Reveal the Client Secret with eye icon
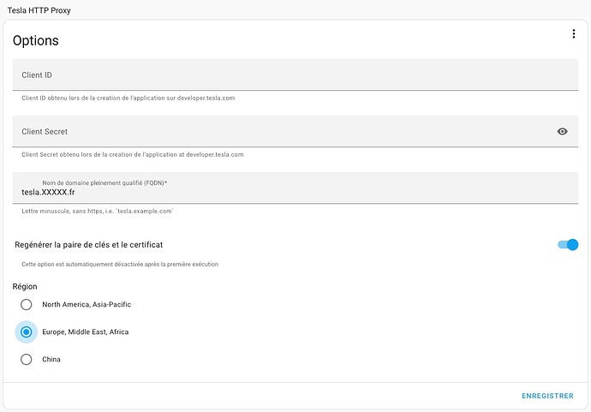The height and width of the screenshot is (412, 591). [562, 132]
